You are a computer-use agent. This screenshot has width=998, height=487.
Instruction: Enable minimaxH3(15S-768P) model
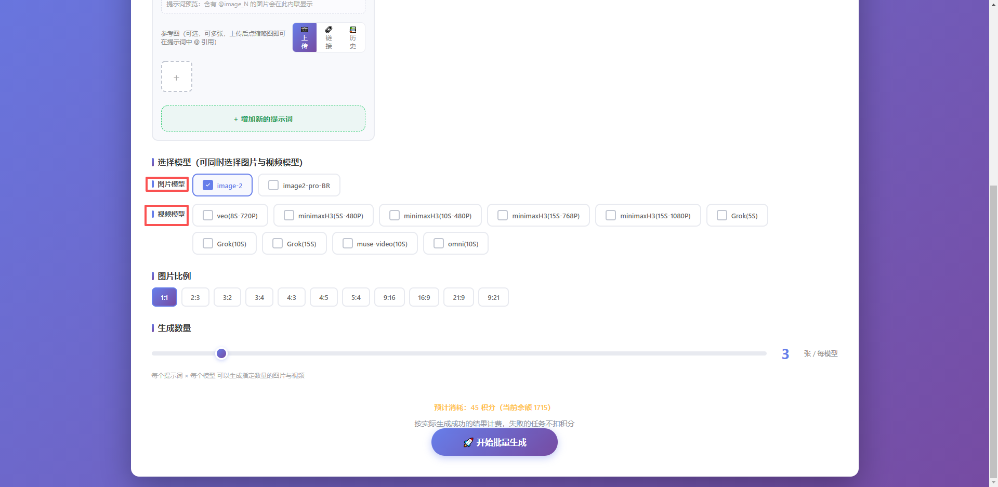coord(503,215)
